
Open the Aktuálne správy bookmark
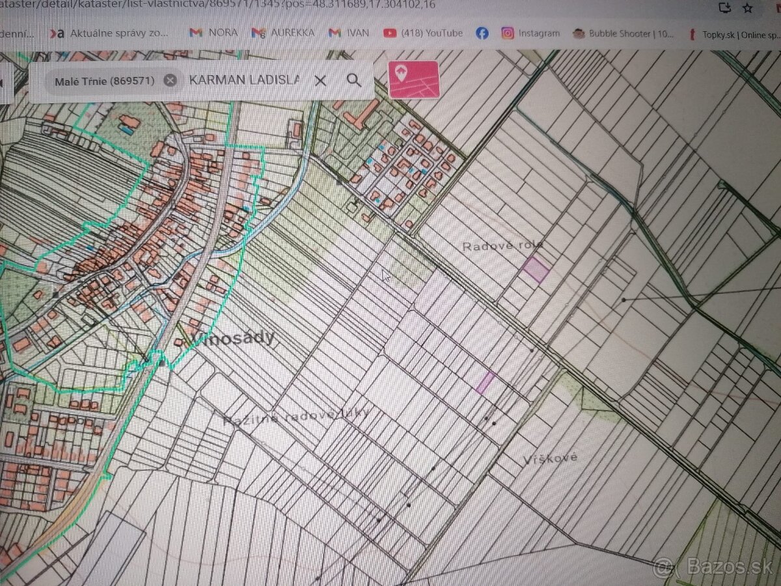tap(112, 33)
